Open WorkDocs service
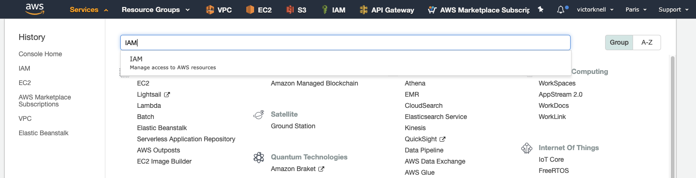 click(554, 105)
